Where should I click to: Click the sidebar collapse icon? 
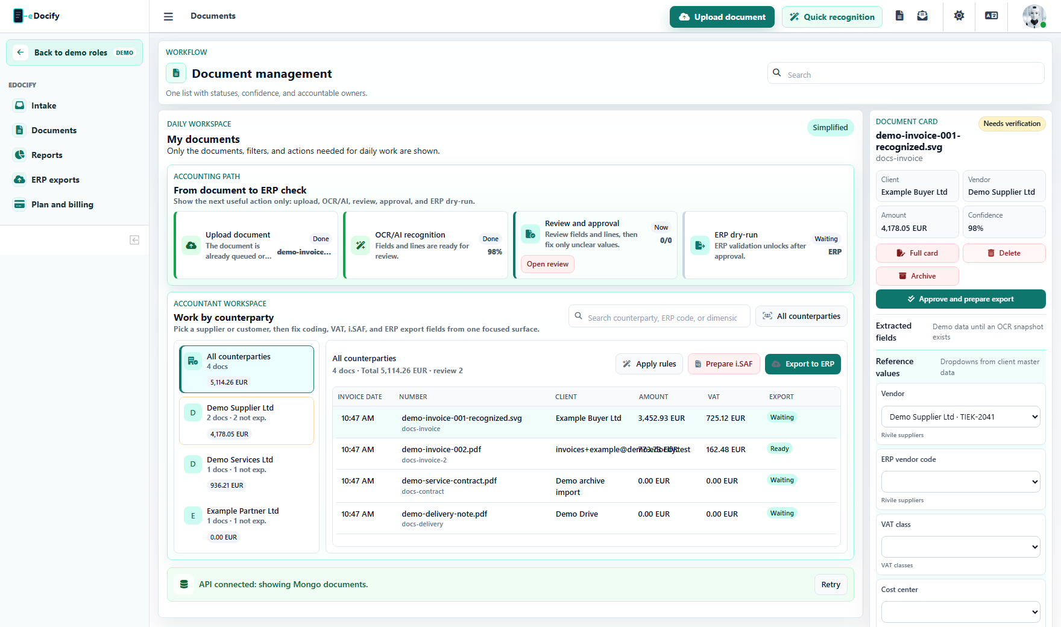[134, 240]
